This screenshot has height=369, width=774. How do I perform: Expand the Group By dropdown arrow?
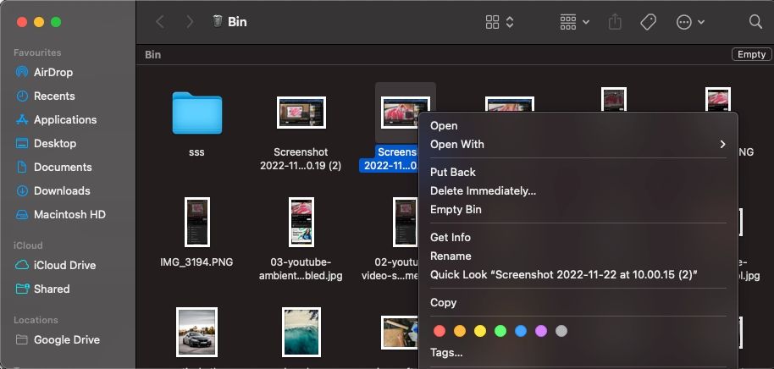pos(586,22)
